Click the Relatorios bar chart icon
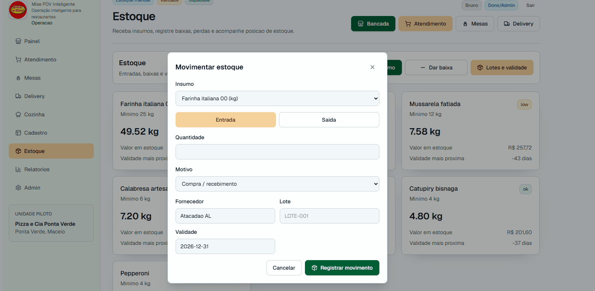Screen dimensions: 595x291 pyautogui.click(x=18, y=169)
